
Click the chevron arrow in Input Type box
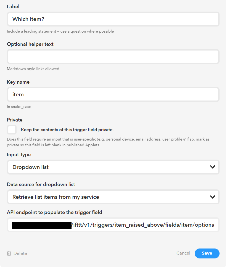[x=212, y=167]
